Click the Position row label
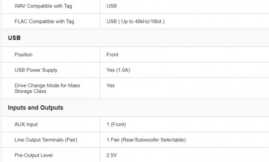The height and width of the screenshot is (162, 269). pos(23,54)
